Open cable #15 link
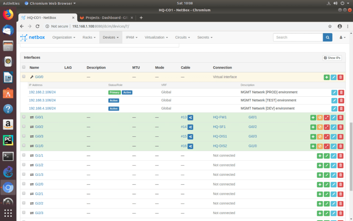This screenshot has height=221, width=353. (x=183, y=136)
